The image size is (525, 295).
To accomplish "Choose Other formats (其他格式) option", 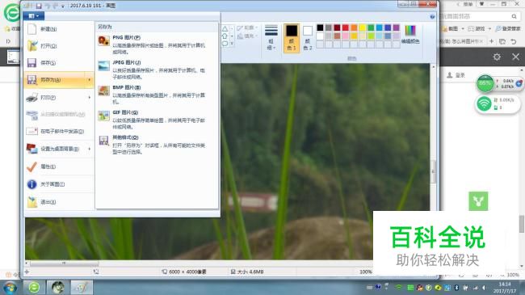I will click(157, 145).
